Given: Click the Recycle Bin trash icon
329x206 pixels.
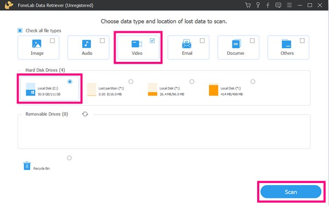Looking at the screenshot, I should coord(27,165).
